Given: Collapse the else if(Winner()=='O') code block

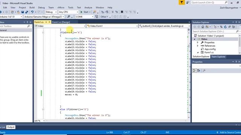Looking at the screenshot, I should point(43,109).
